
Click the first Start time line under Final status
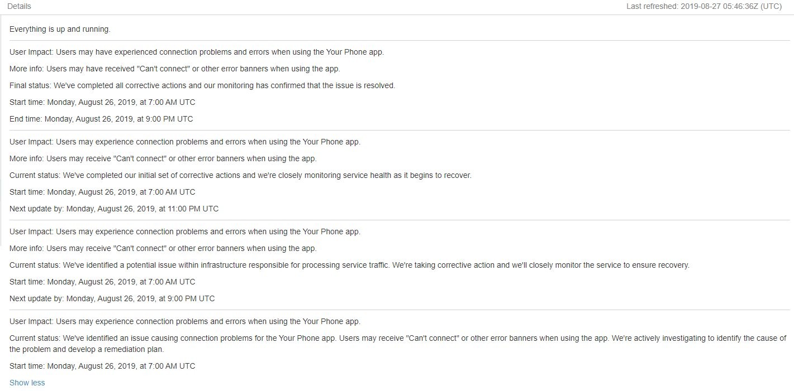[102, 102]
